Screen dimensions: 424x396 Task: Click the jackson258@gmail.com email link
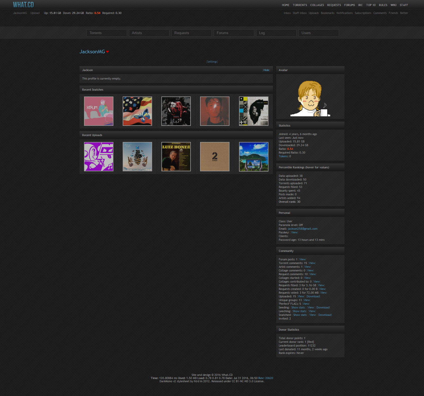pos(303,229)
